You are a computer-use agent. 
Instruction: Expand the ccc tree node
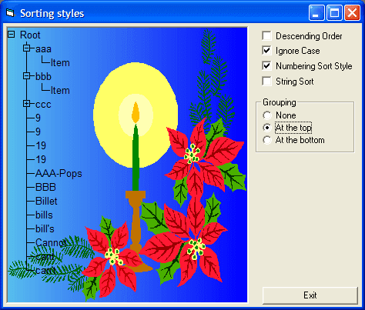tap(26, 104)
